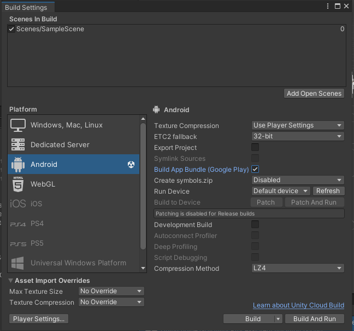354x331 pixels.
Task: Click the Android robot icon in platform list
Action: [x=18, y=165]
